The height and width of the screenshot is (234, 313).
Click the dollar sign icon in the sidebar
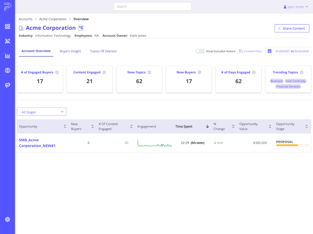click(7, 71)
